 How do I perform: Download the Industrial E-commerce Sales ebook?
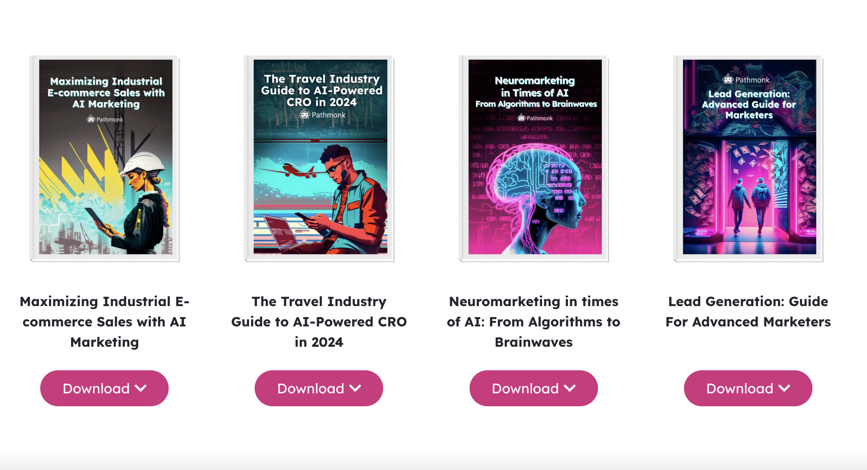coord(104,388)
